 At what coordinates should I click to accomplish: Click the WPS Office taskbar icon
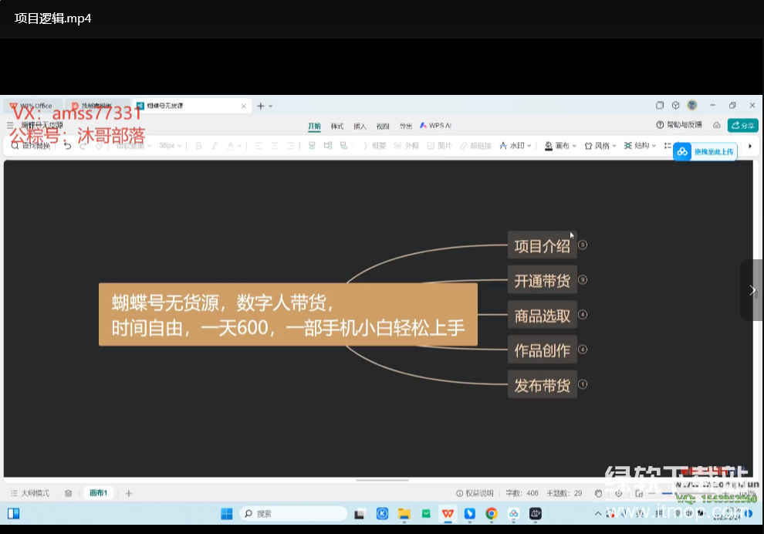(448, 513)
